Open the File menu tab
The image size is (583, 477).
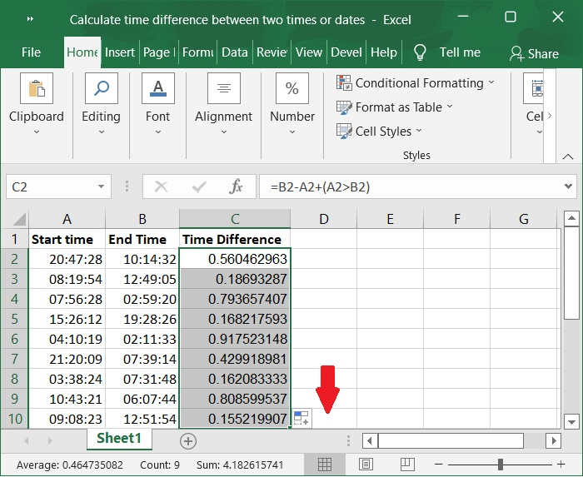[31, 52]
